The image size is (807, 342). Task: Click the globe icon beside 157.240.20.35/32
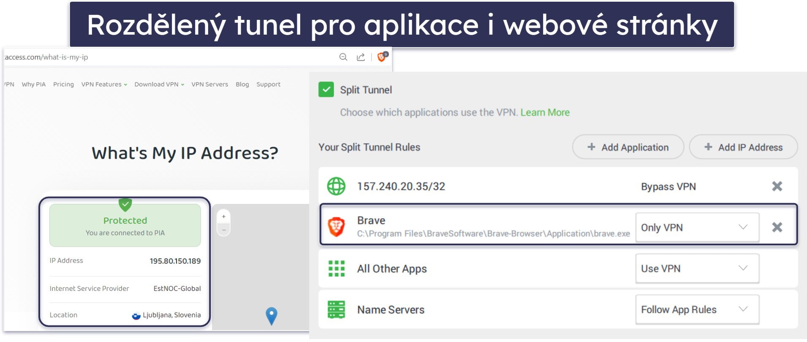tap(336, 186)
